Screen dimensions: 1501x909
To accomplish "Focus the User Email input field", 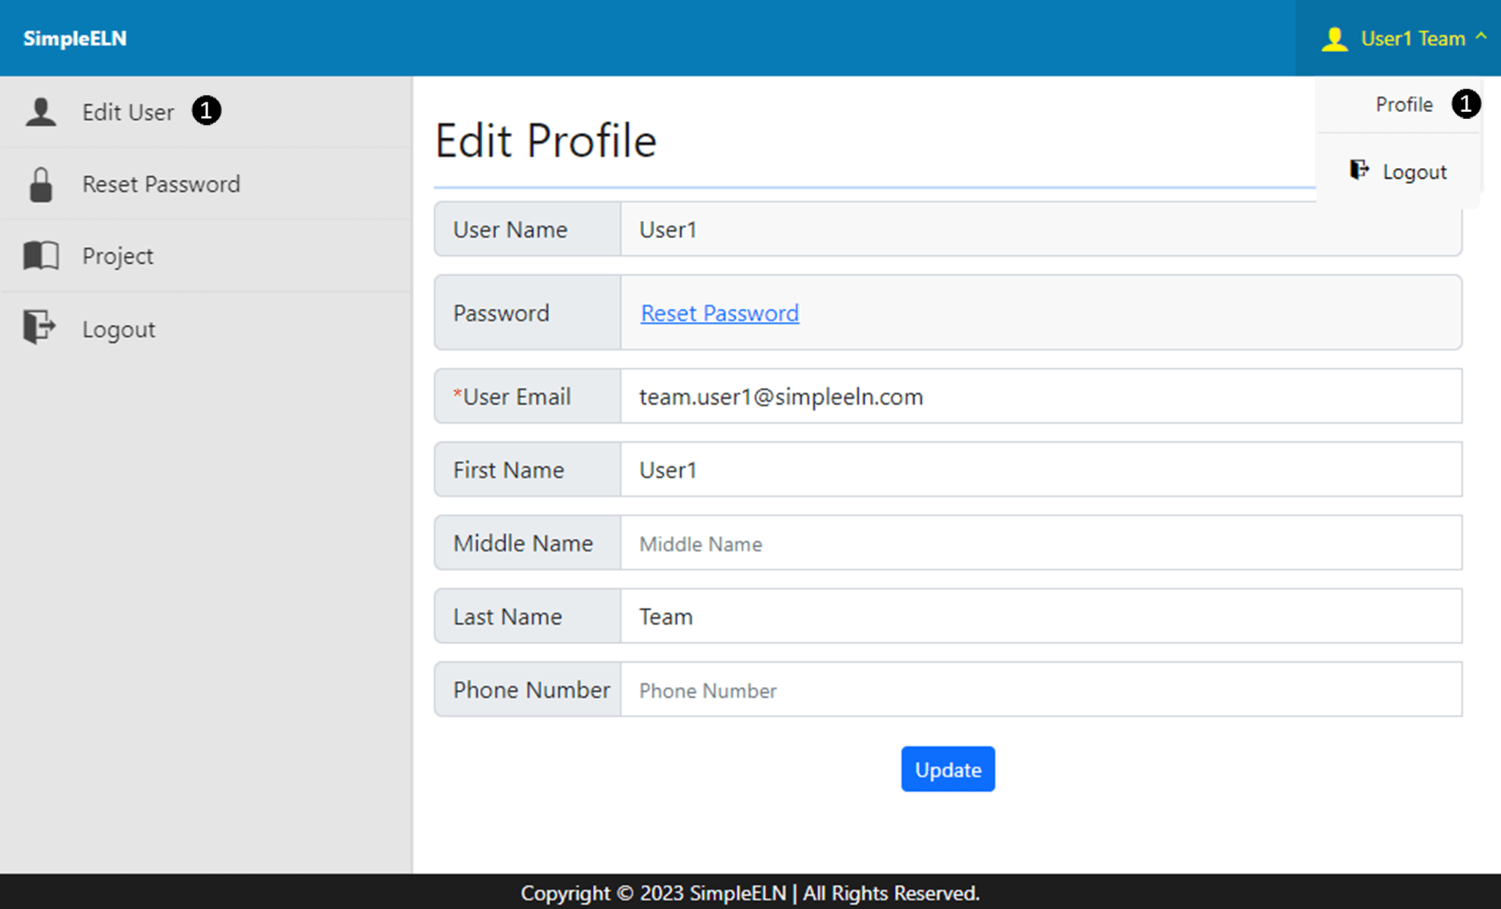I will pos(1041,397).
